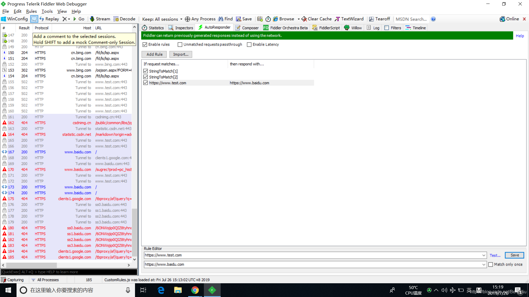Select session 162 csdnimg.cn row
This screenshot has width=529, height=297.
[67, 123]
